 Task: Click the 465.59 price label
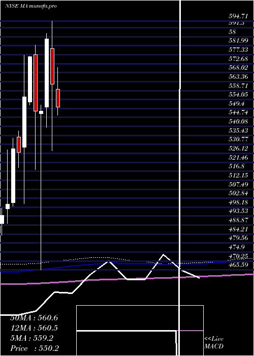coord(238,265)
